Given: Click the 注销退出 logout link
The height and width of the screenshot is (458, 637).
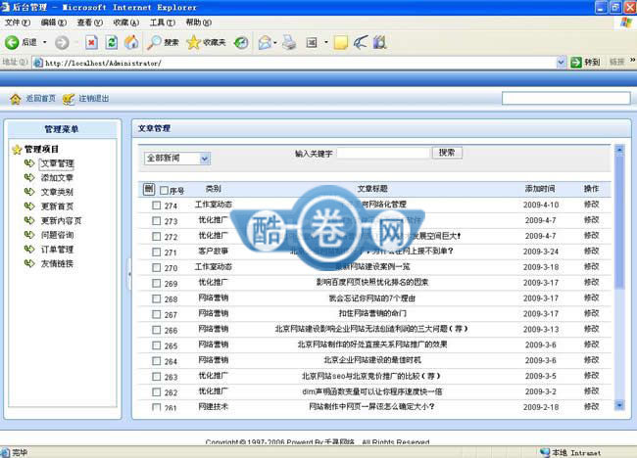Looking at the screenshot, I should pos(94,99).
